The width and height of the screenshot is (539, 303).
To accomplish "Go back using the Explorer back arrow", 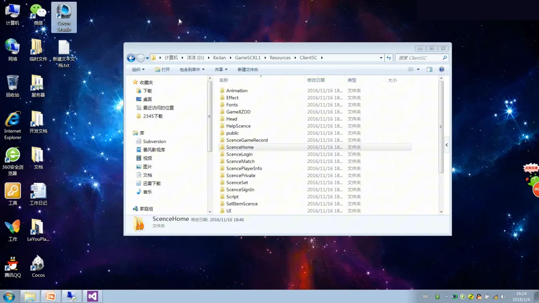I will 131,58.
